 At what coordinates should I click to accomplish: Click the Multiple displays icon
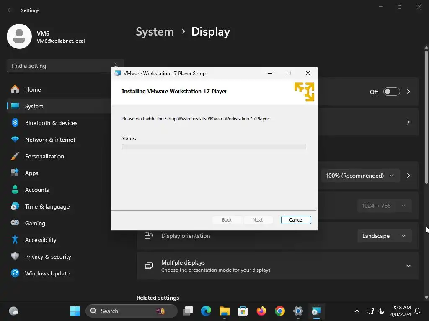[149, 266]
